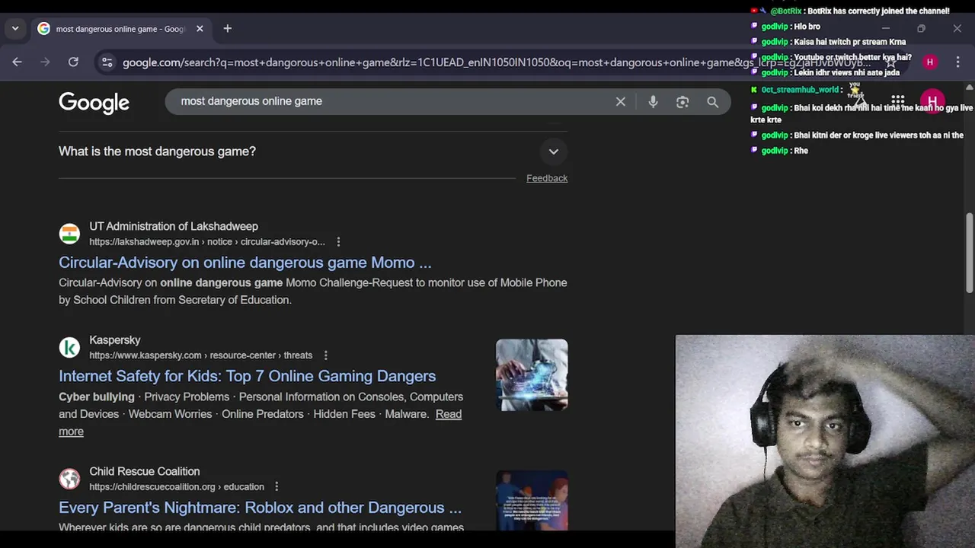Image resolution: width=975 pixels, height=548 pixels.
Task: Click the page vertical scrollbar thumb
Action: click(969, 253)
